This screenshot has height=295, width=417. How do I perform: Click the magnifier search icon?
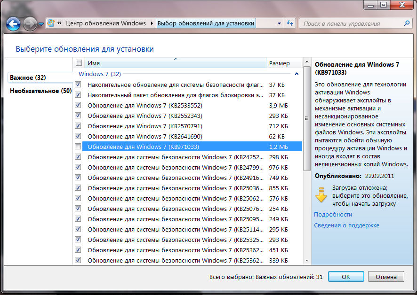pos(407,23)
